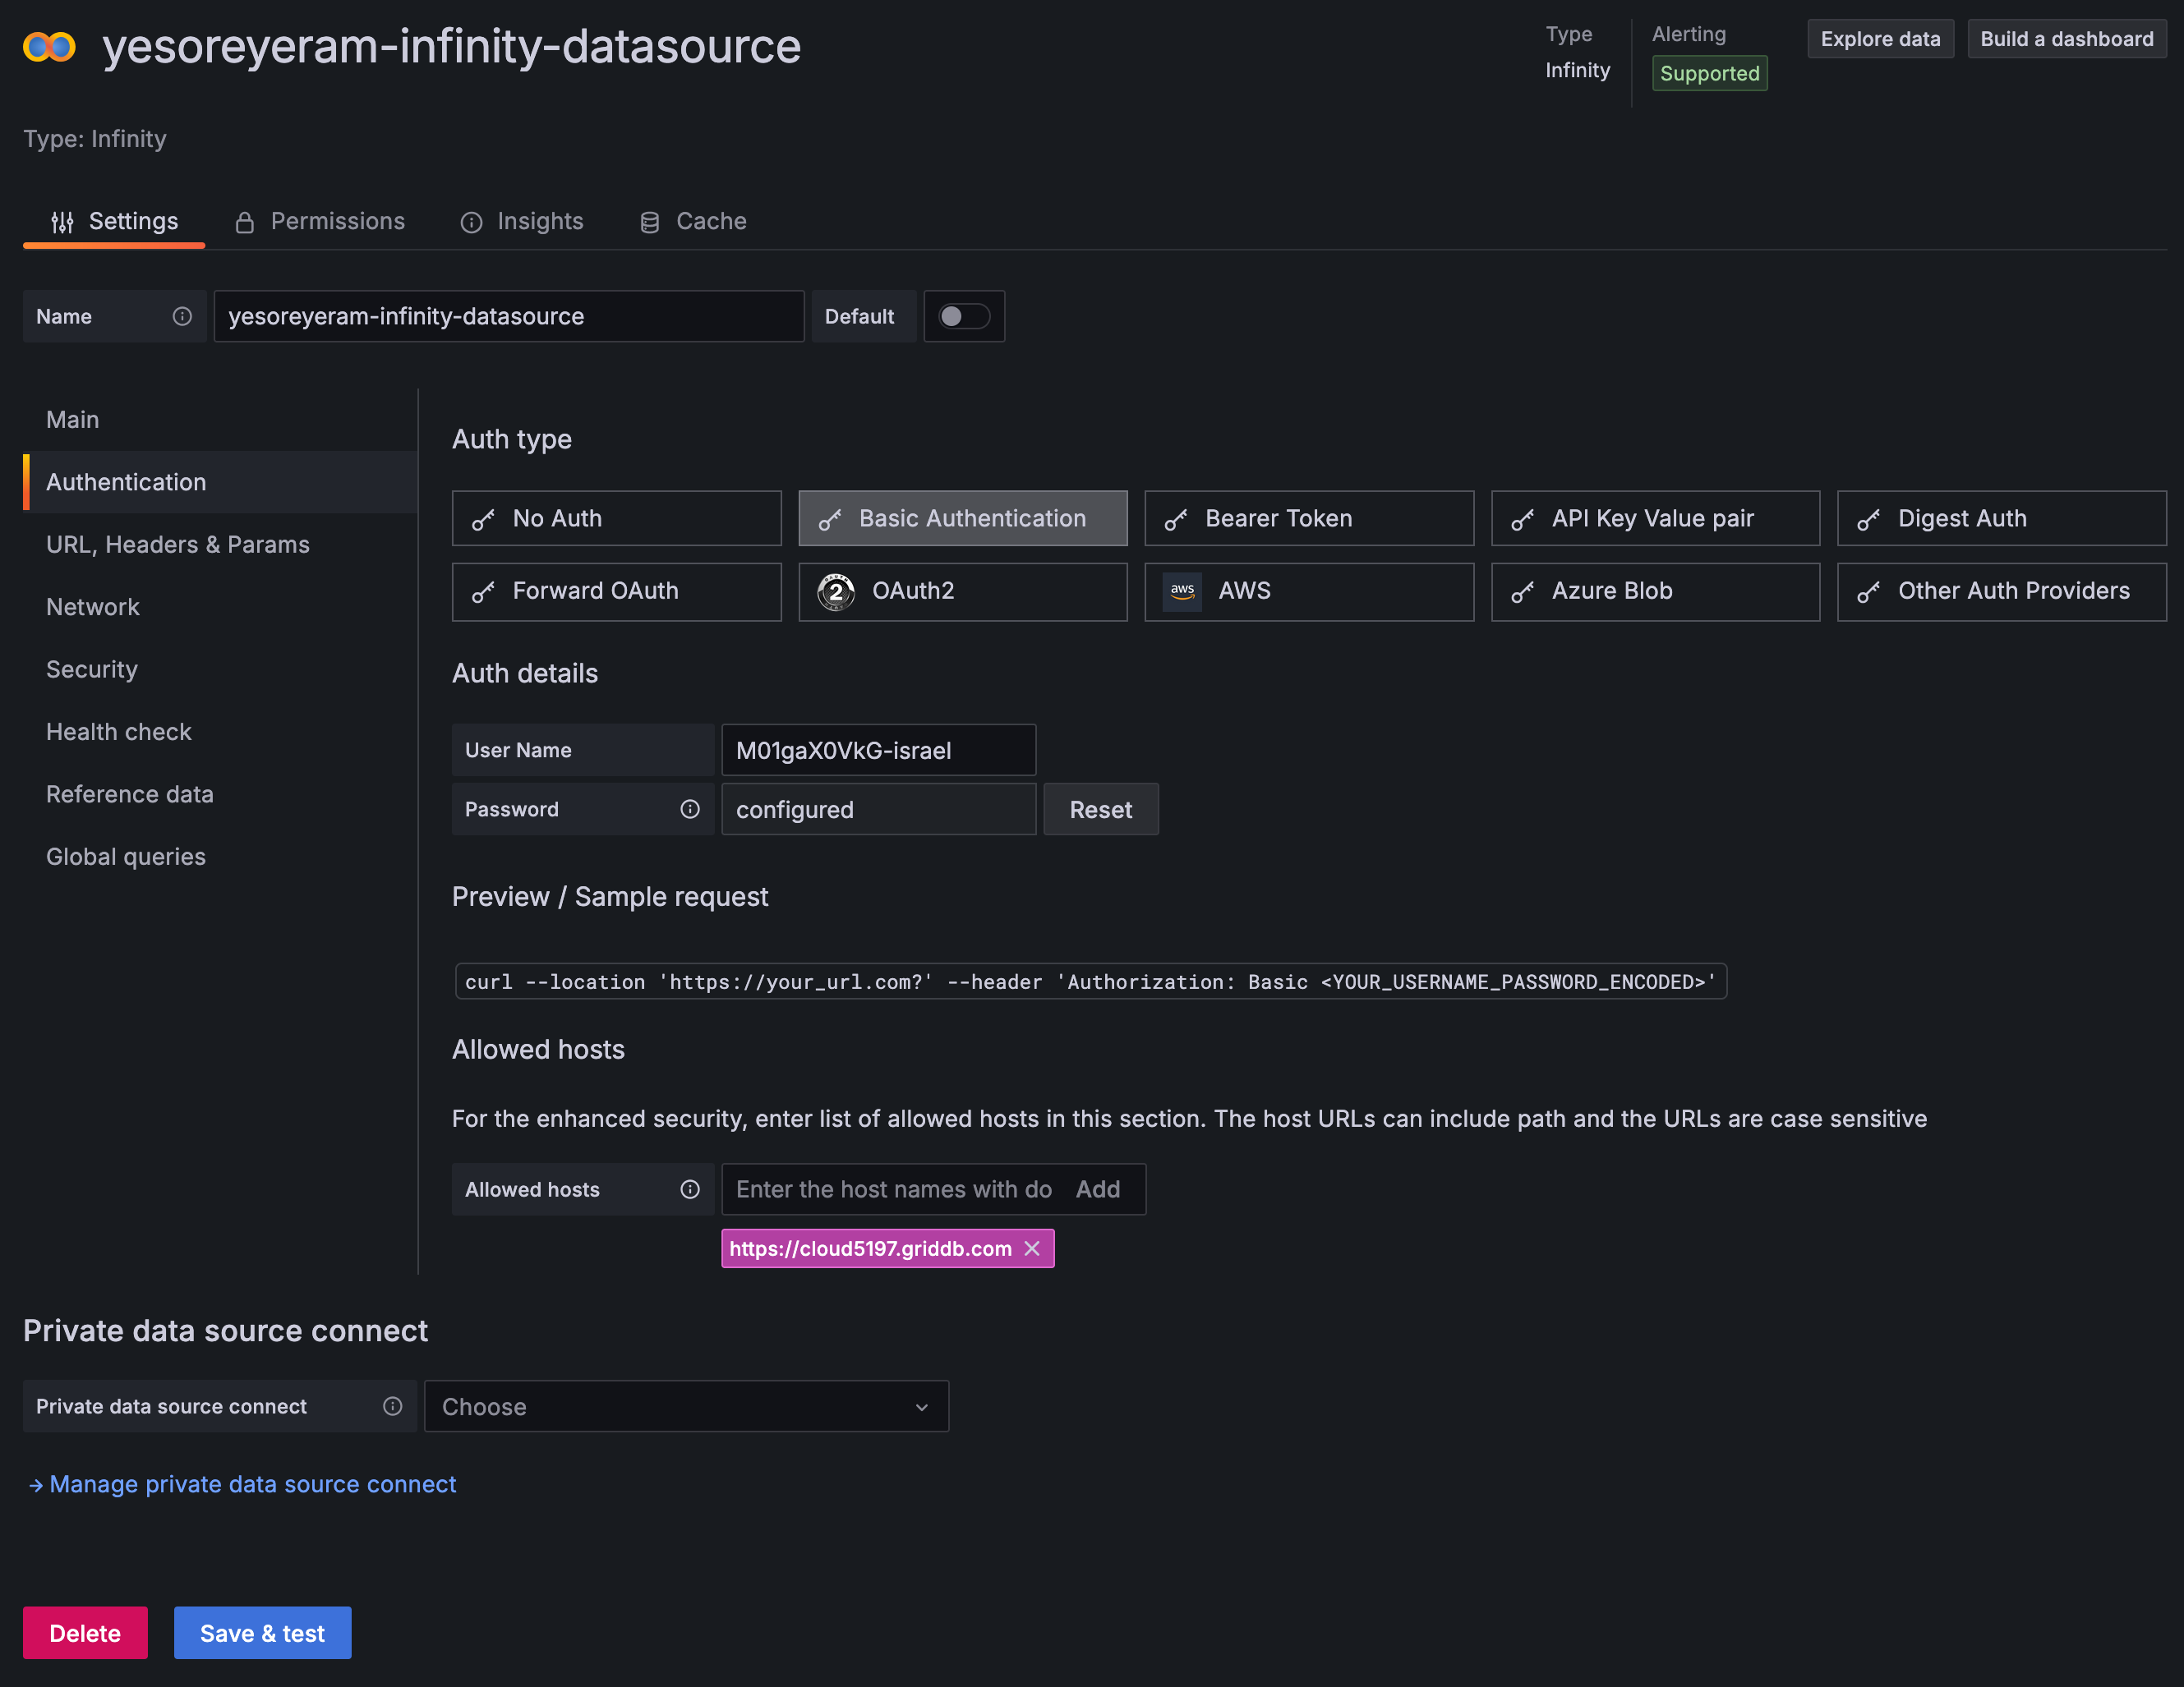Click the Name field info icon
Image resolution: width=2184 pixels, height=1687 pixels.
[182, 317]
